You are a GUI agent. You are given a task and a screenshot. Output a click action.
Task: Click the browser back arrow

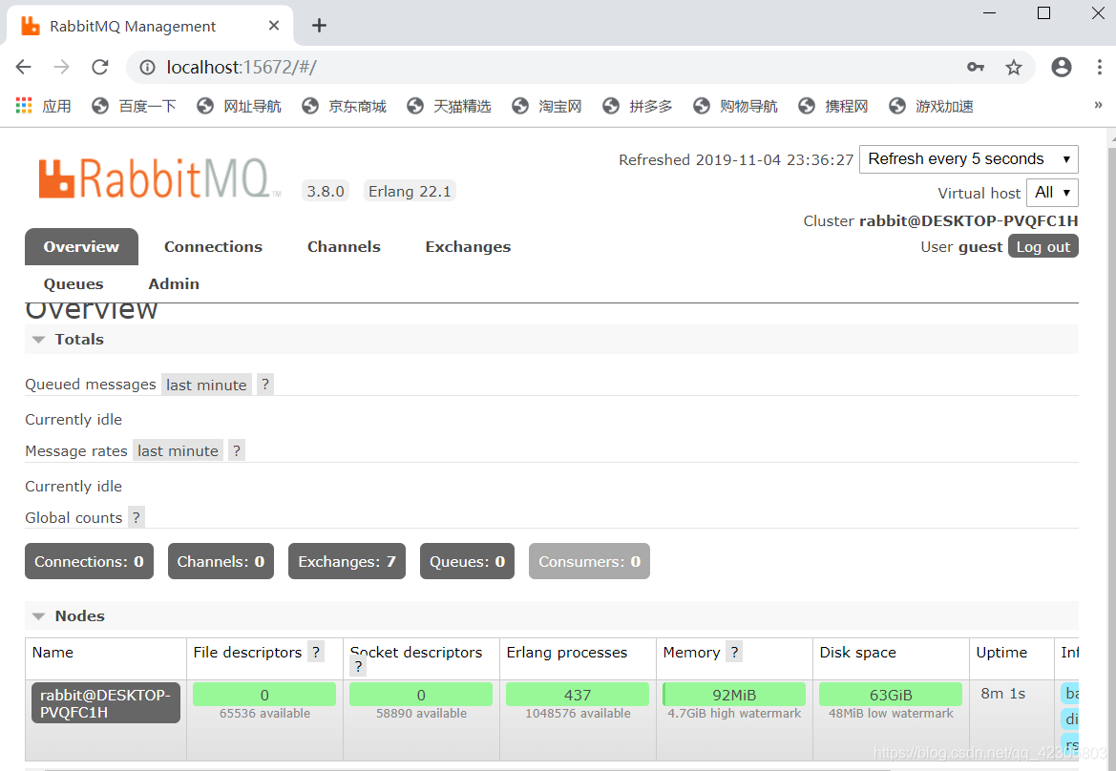tap(24, 67)
